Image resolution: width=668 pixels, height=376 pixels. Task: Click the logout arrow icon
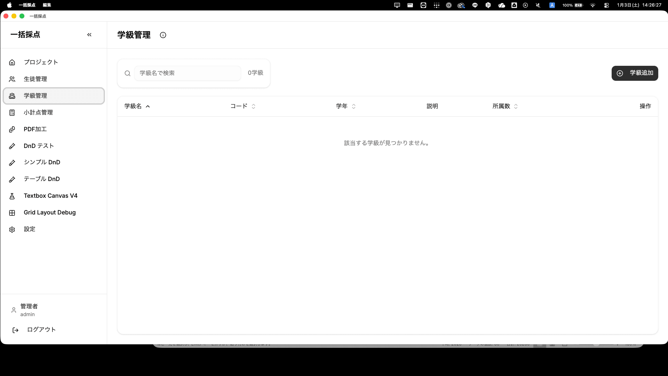(x=15, y=330)
